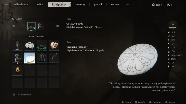Screen dimensions: 186x104
Task: Select the dark curved horn curio
Action: click(54, 58)
